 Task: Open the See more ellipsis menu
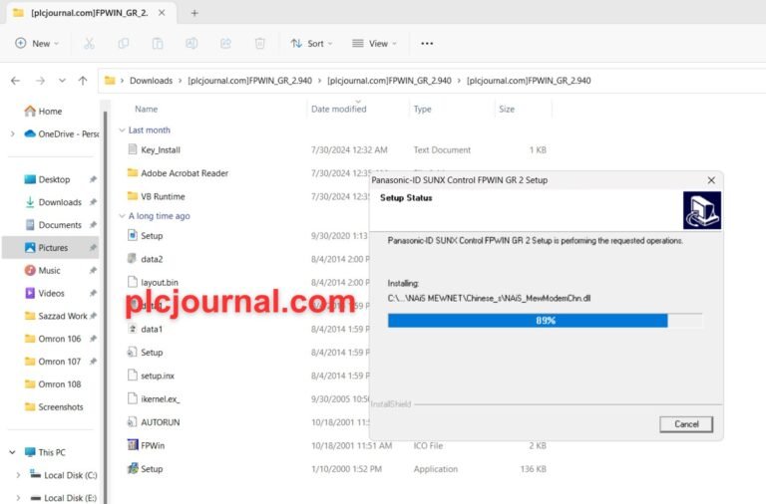pyautogui.click(x=427, y=44)
